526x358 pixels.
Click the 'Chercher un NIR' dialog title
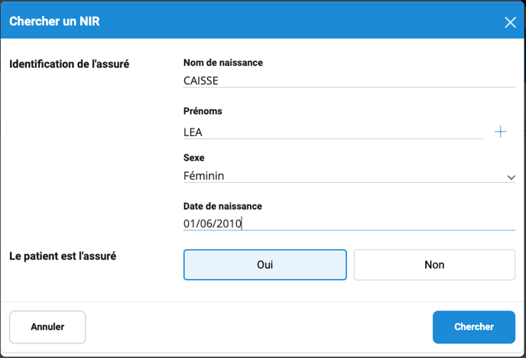(54, 21)
